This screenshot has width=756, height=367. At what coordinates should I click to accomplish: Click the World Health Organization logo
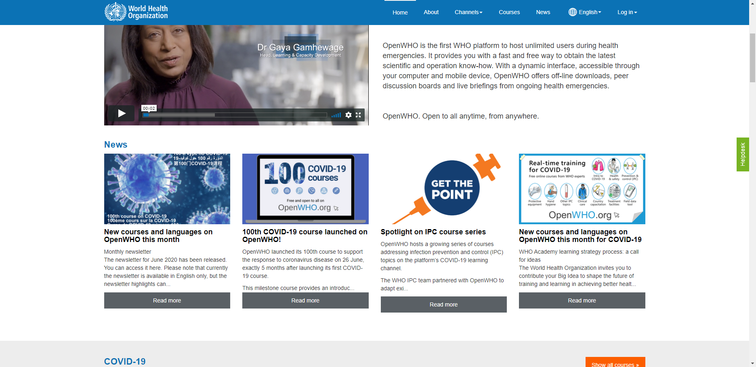point(136,12)
